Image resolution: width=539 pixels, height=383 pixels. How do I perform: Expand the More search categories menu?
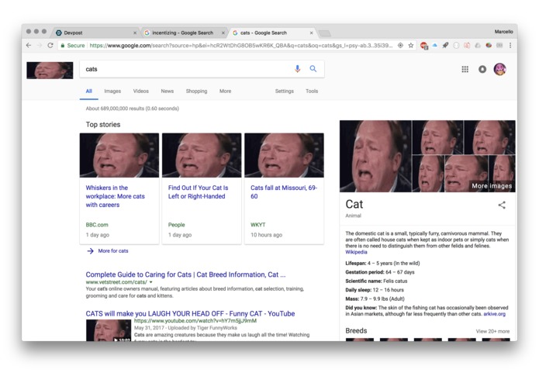(225, 91)
